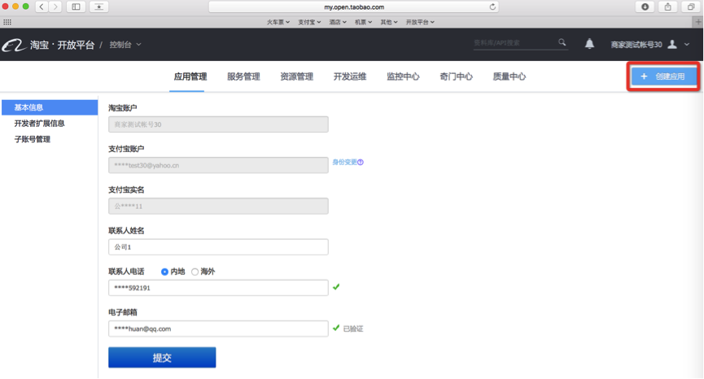Select 子账号管理 in the sidebar
Image resolution: width=704 pixels, height=379 pixels.
33,140
